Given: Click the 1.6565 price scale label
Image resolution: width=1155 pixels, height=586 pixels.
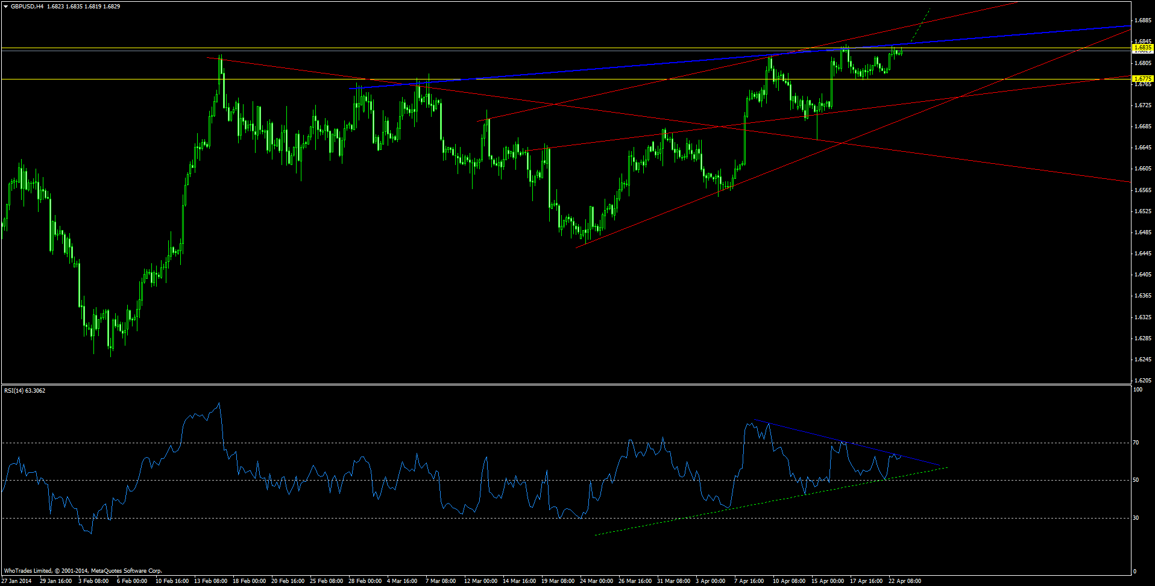Looking at the screenshot, I should [1143, 190].
